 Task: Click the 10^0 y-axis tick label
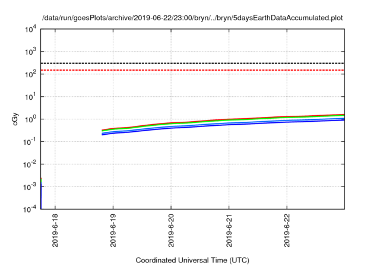pos(30,119)
